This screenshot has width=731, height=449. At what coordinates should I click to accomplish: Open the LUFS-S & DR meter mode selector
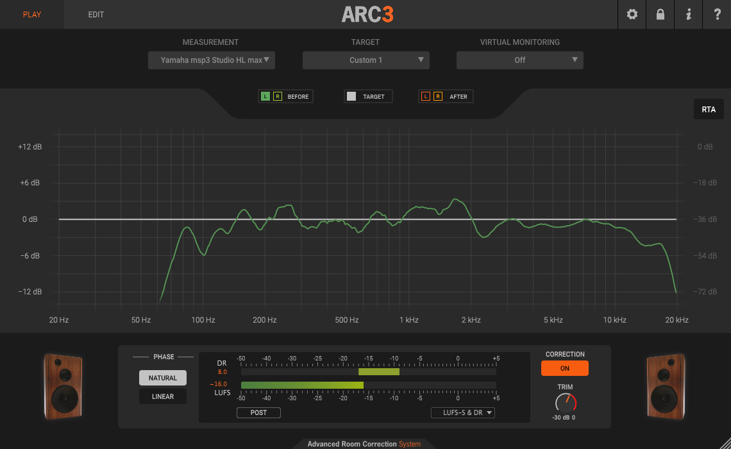pos(462,412)
